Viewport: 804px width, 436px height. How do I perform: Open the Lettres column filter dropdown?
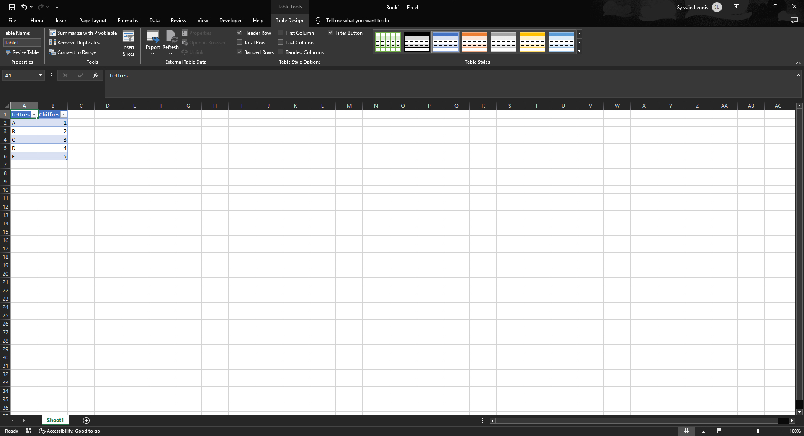(x=34, y=114)
